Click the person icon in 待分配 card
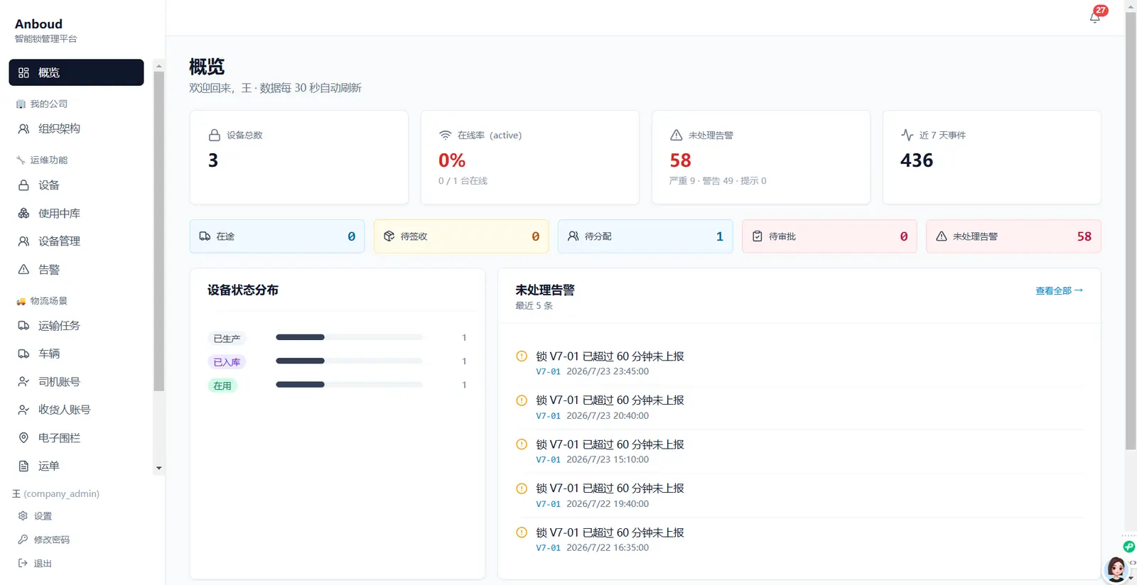Image resolution: width=1137 pixels, height=585 pixels. coord(573,236)
